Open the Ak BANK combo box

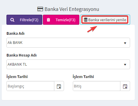tap(68, 43)
